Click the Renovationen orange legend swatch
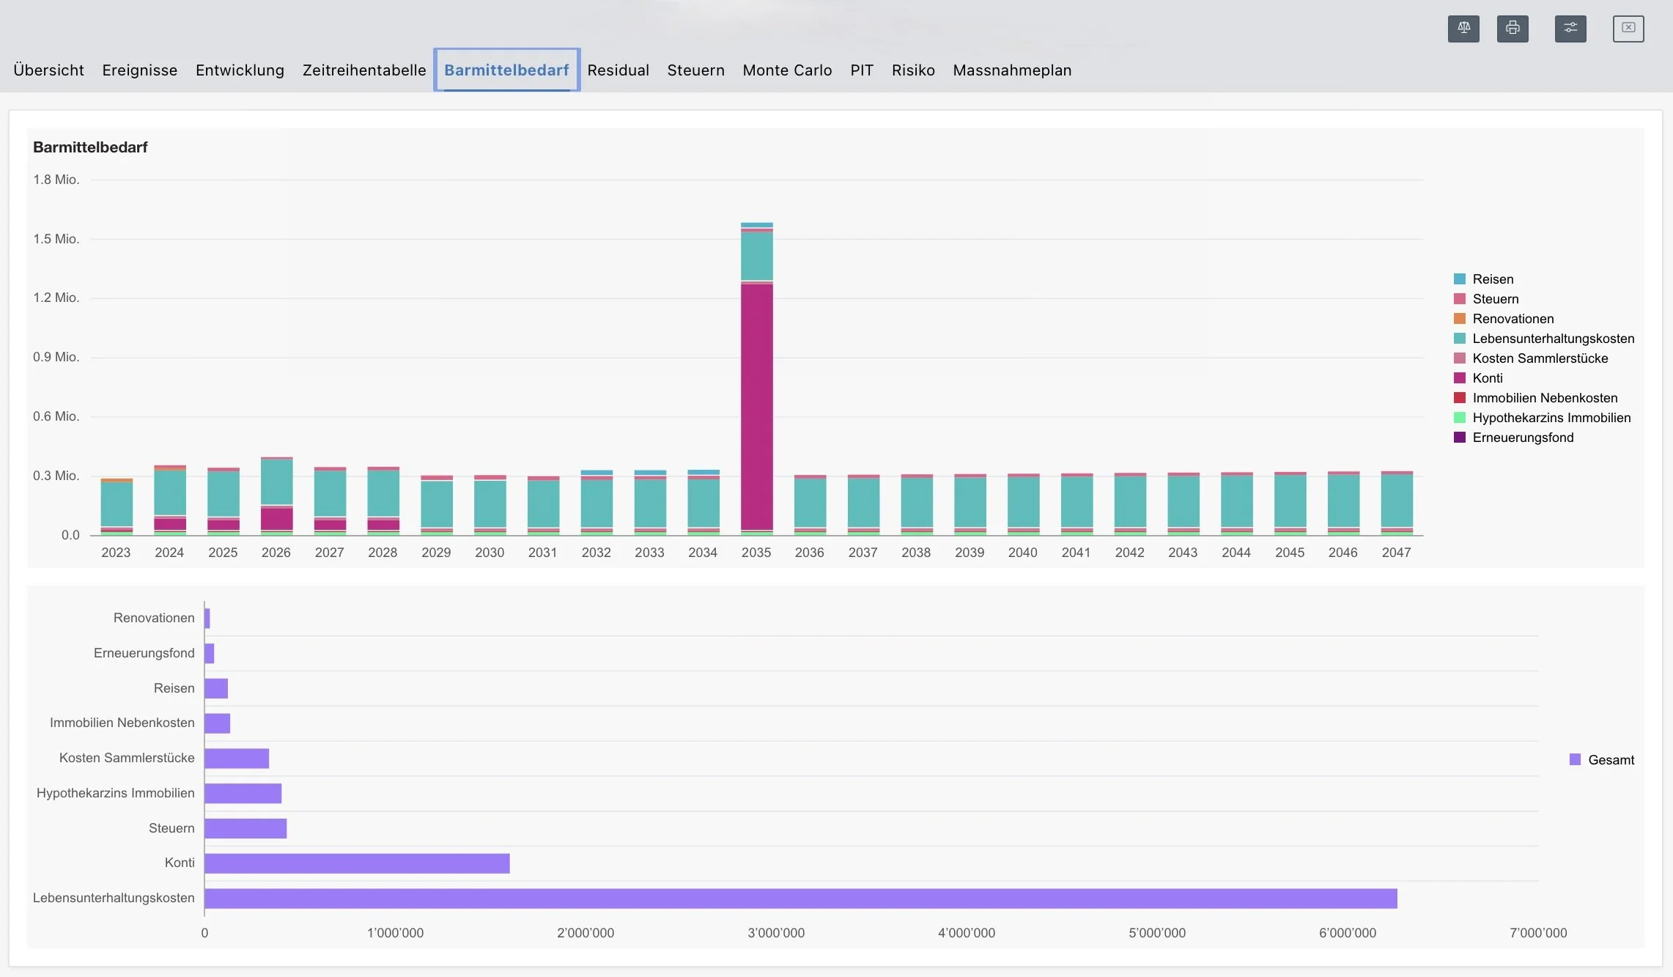Image resolution: width=1673 pixels, height=977 pixels. [1460, 319]
